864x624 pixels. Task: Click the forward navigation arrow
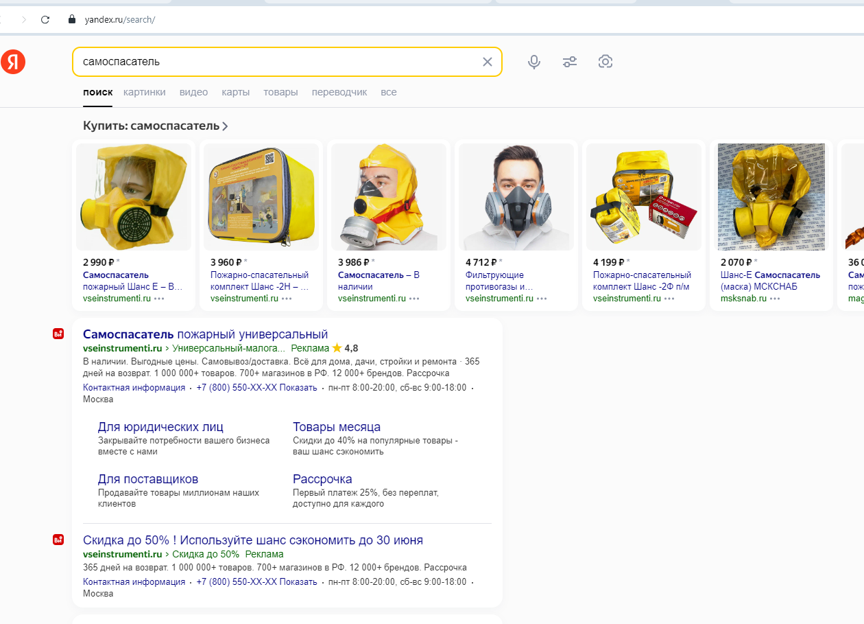[x=24, y=19]
